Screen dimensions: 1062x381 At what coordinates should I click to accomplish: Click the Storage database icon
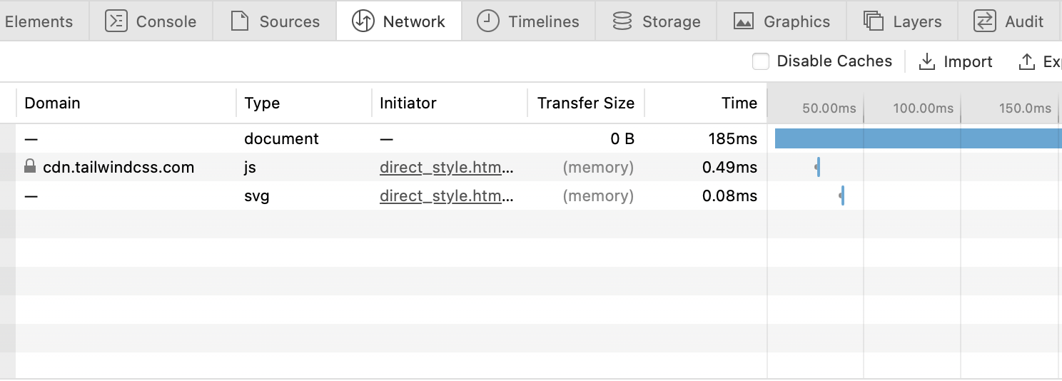[622, 21]
